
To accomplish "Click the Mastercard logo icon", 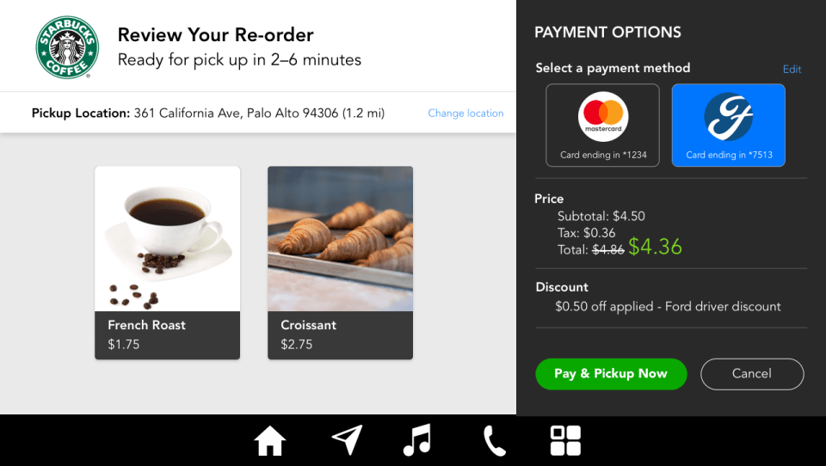I will pos(603,117).
